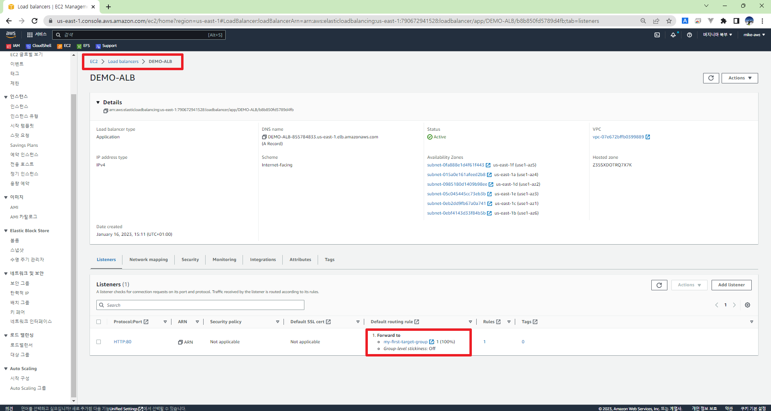Open 쿠키 기본 설정 footer link
The image size is (771, 411).
pos(753,408)
